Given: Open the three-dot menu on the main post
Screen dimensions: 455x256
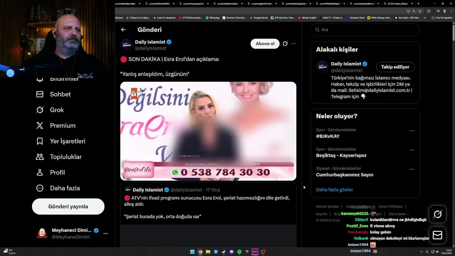Looking at the screenshot, I should coord(294,44).
